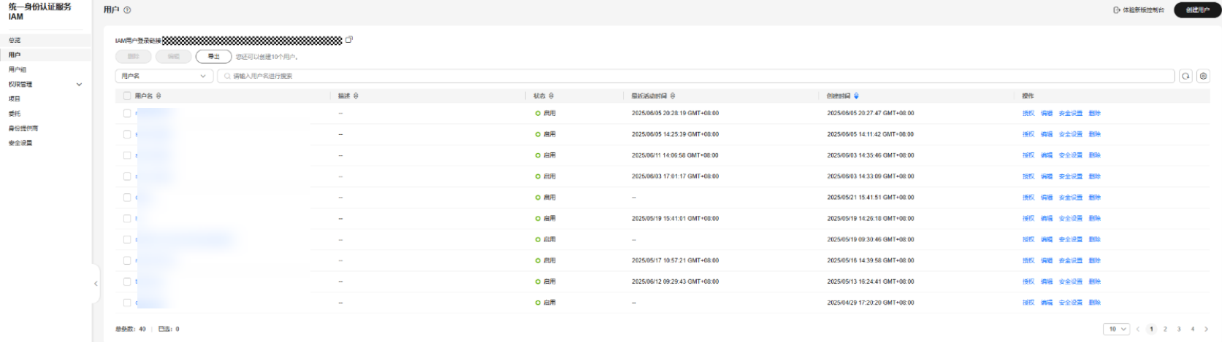Click current page number 1
The height and width of the screenshot is (342, 1222).
tap(1151, 330)
